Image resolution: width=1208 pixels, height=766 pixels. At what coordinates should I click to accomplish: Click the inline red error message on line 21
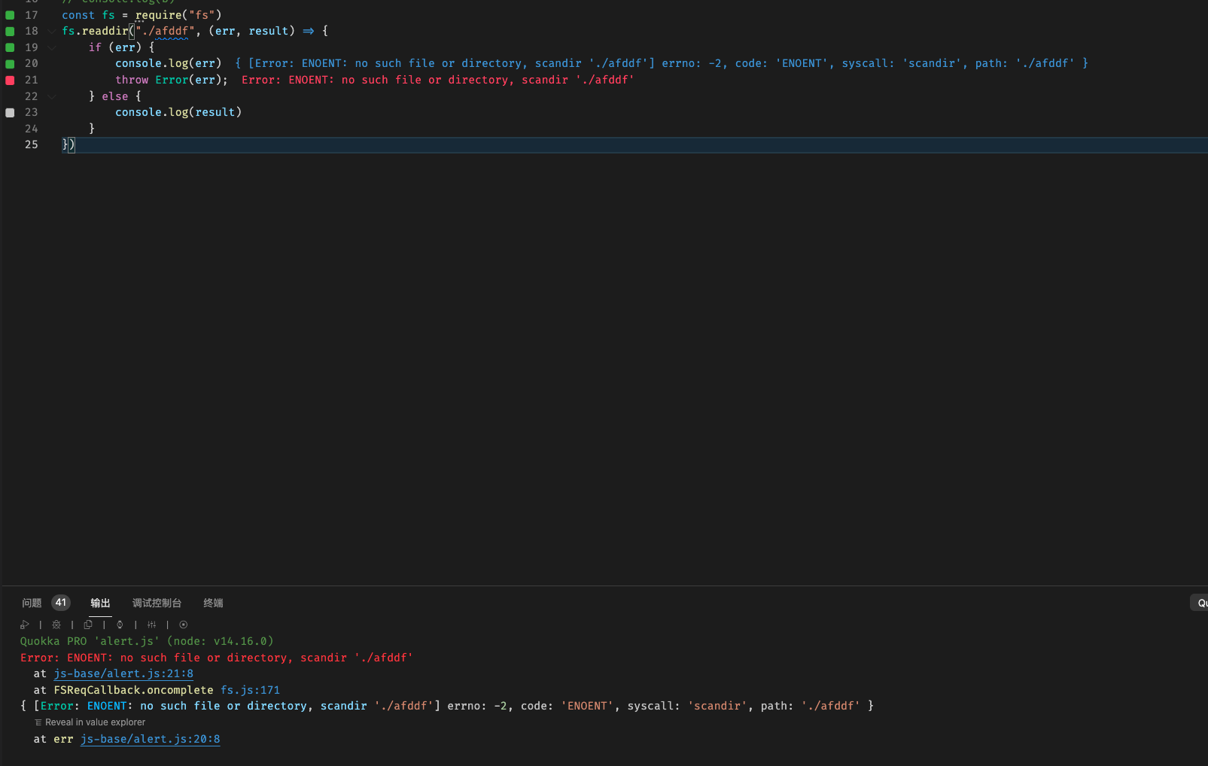coord(438,80)
